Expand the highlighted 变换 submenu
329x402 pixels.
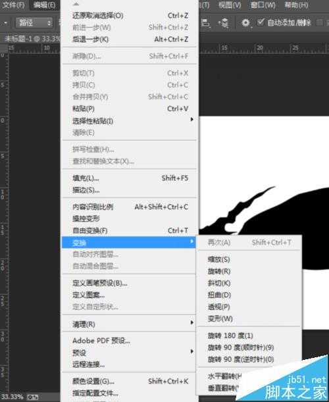tap(128, 242)
